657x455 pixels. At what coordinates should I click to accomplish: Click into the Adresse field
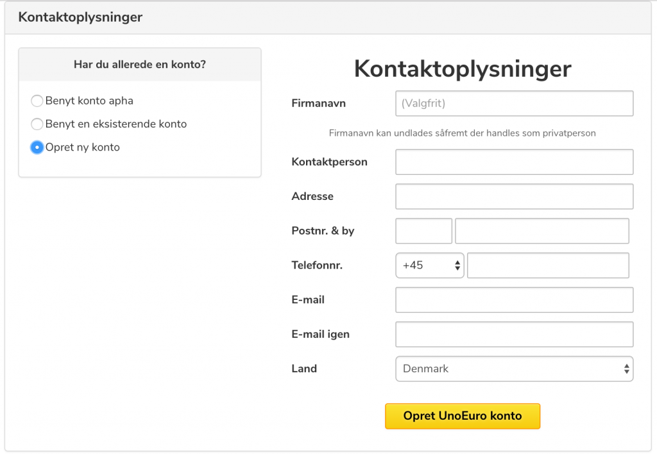[x=514, y=196]
